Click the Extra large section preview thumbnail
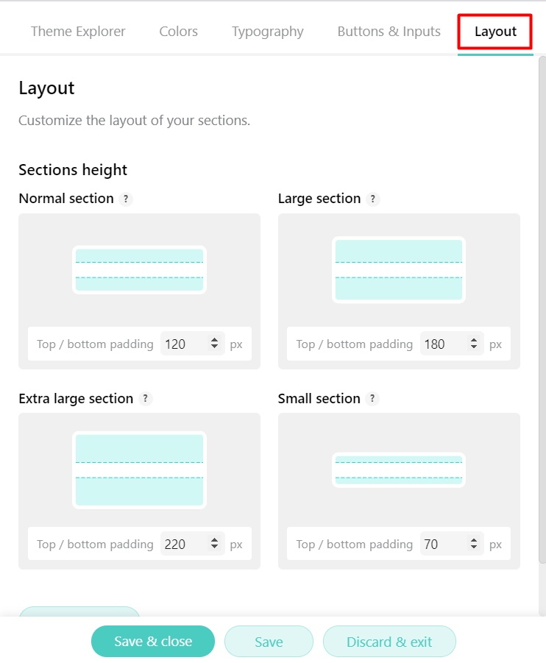 139,470
